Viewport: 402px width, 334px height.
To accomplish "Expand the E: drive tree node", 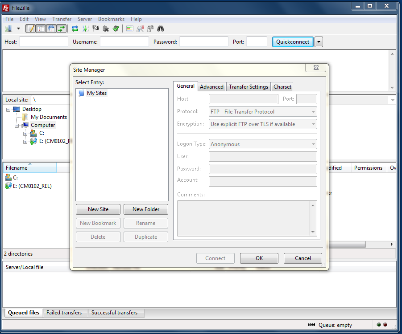I will click(25, 142).
